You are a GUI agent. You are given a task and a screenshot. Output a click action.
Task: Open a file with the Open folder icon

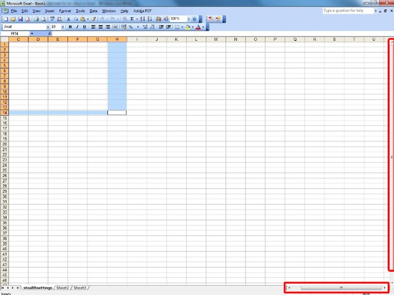tap(13, 19)
